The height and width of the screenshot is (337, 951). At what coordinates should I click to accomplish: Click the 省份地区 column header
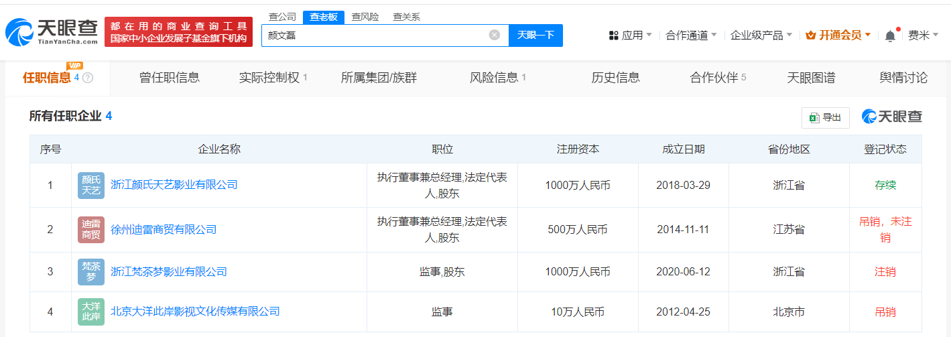[789, 149]
